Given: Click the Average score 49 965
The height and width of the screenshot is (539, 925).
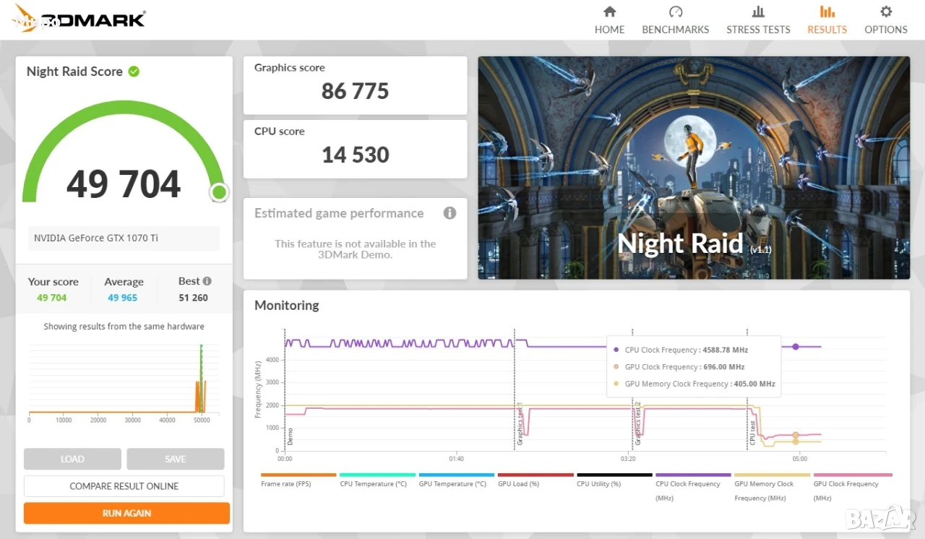Looking at the screenshot, I should point(123,298).
